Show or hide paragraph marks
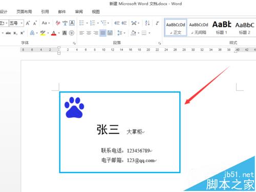256x192 pixels. tap(157, 23)
